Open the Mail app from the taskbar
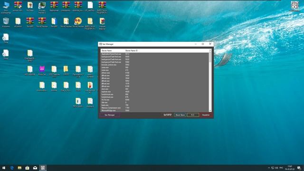The width and height of the screenshot is (304, 171). click(x=35, y=168)
